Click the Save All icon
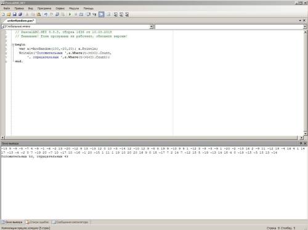 tap(20, 14)
